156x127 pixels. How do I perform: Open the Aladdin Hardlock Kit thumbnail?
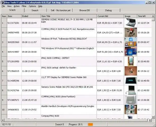click(x=131, y=110)
